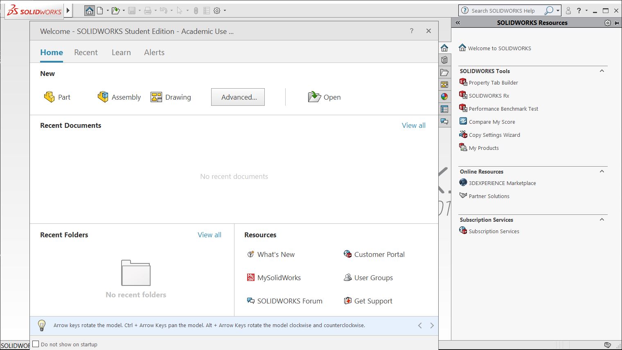
Task: Show previous tip with left arrow
Action: pos(420,325)
